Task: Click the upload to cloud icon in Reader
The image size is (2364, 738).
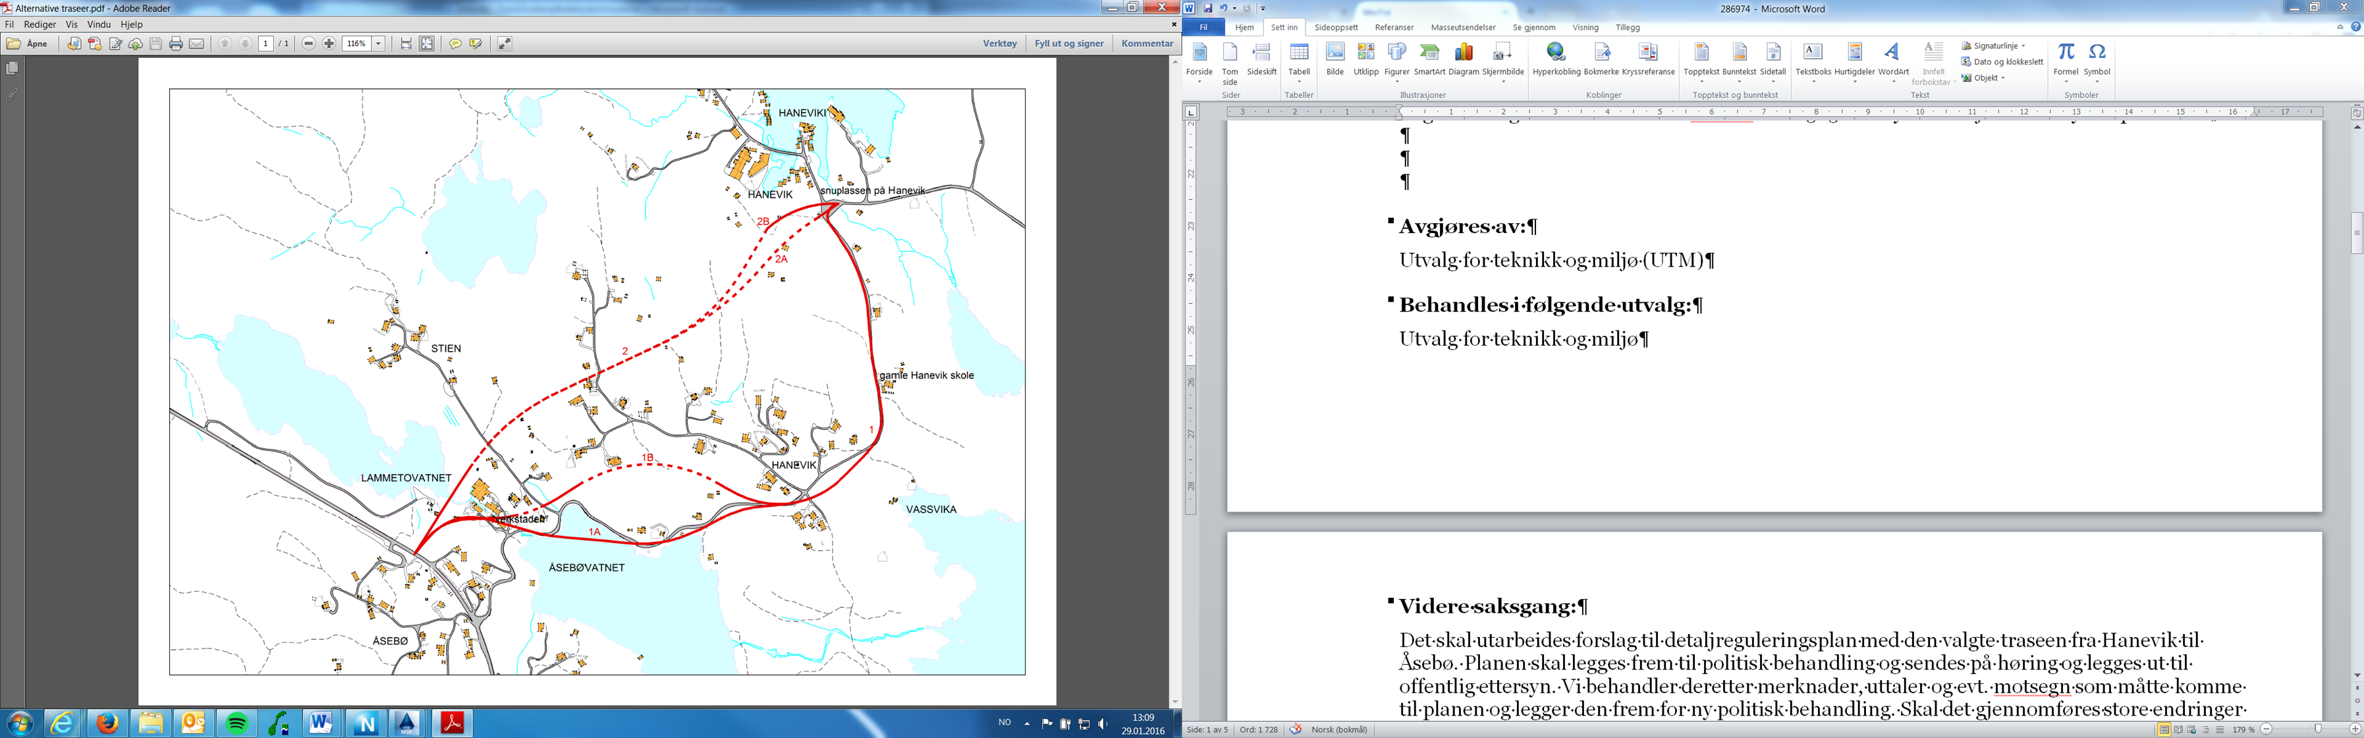Action: (x=136, y=44)
